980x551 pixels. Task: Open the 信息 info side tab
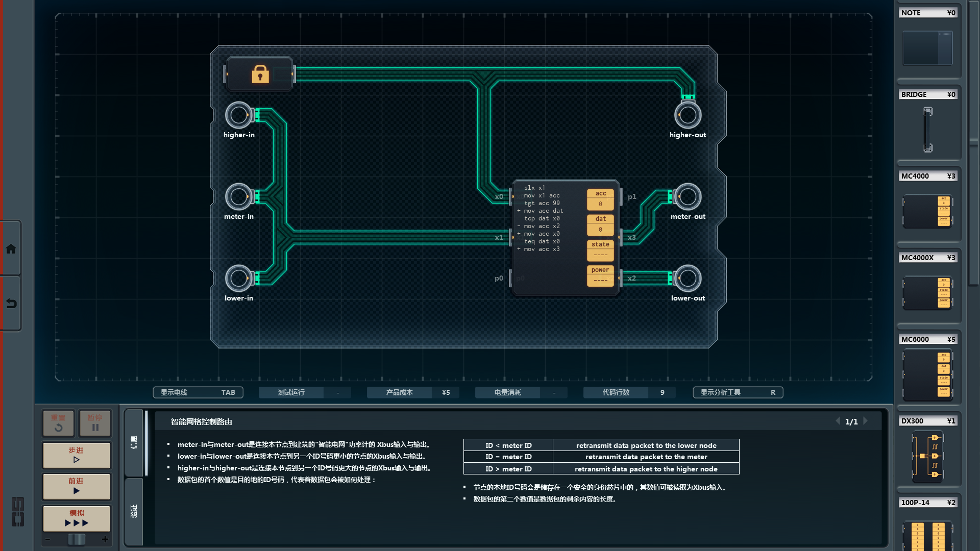click(x=134, y=442)
